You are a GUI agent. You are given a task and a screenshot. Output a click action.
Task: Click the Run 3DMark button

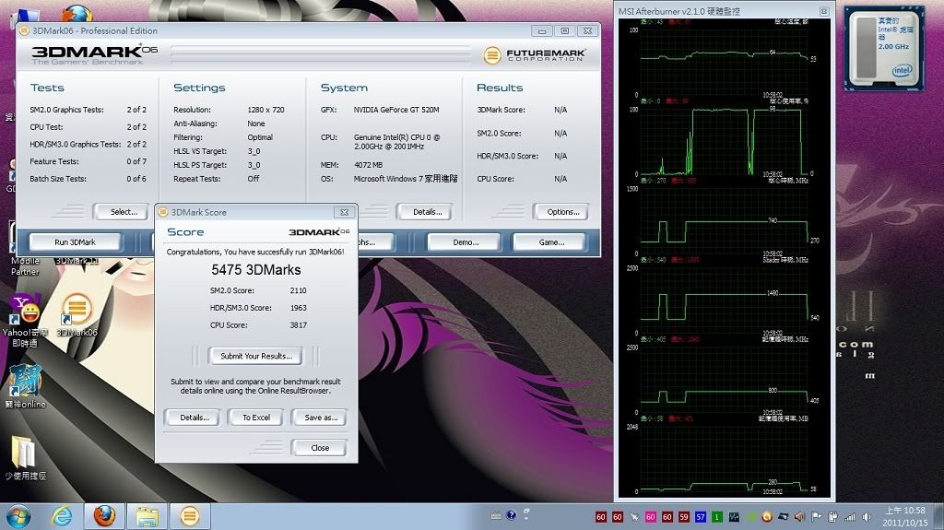click(x=75, y=242)
